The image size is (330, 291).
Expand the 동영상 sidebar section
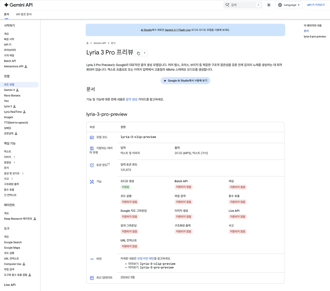14,162
